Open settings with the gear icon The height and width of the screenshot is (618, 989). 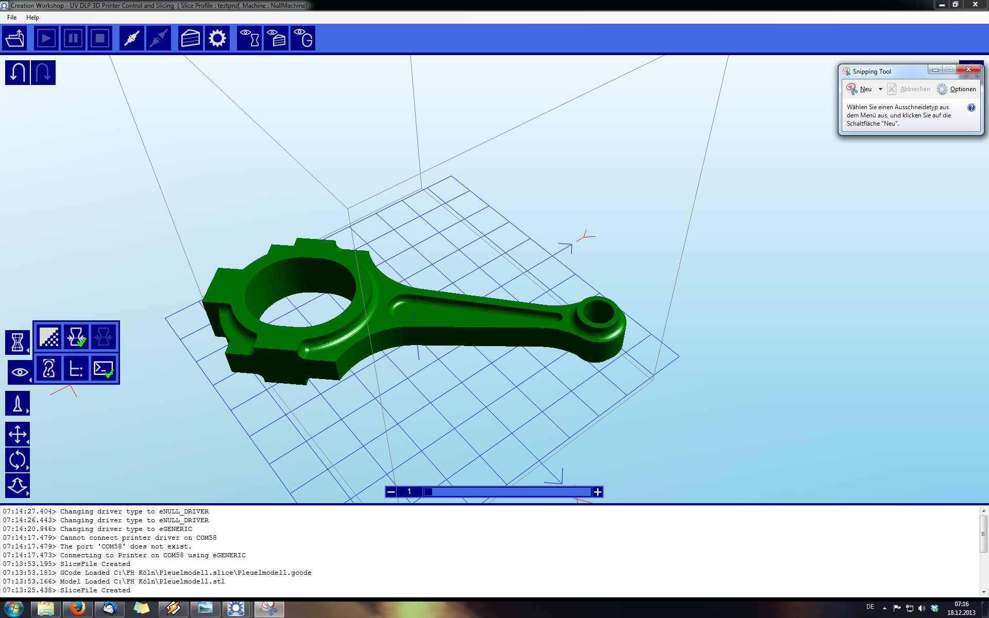pyautogui.click(x=217, y=39)
